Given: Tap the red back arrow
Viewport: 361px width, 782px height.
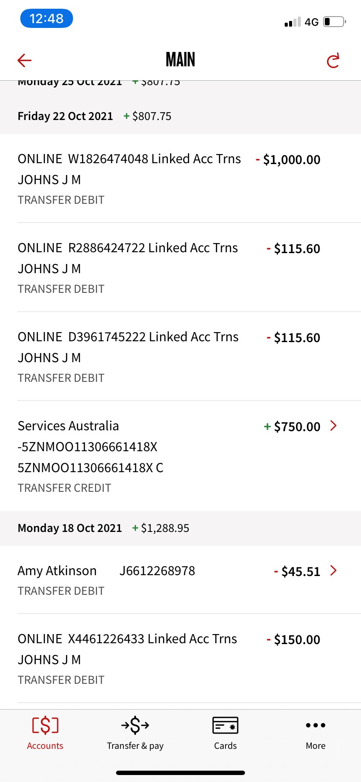Looking at the screenshot, I should coord(24,60).
